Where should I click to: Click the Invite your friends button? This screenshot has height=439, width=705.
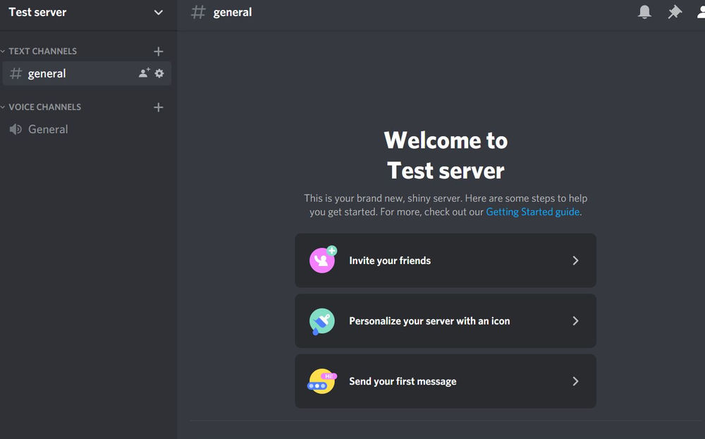[x=446, y=260]
